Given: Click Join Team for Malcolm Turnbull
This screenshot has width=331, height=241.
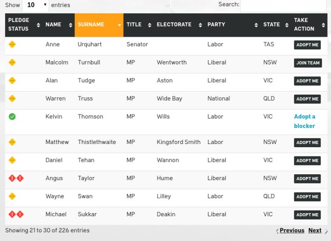Looking at the screenshot, I should [x=308, y=63].
